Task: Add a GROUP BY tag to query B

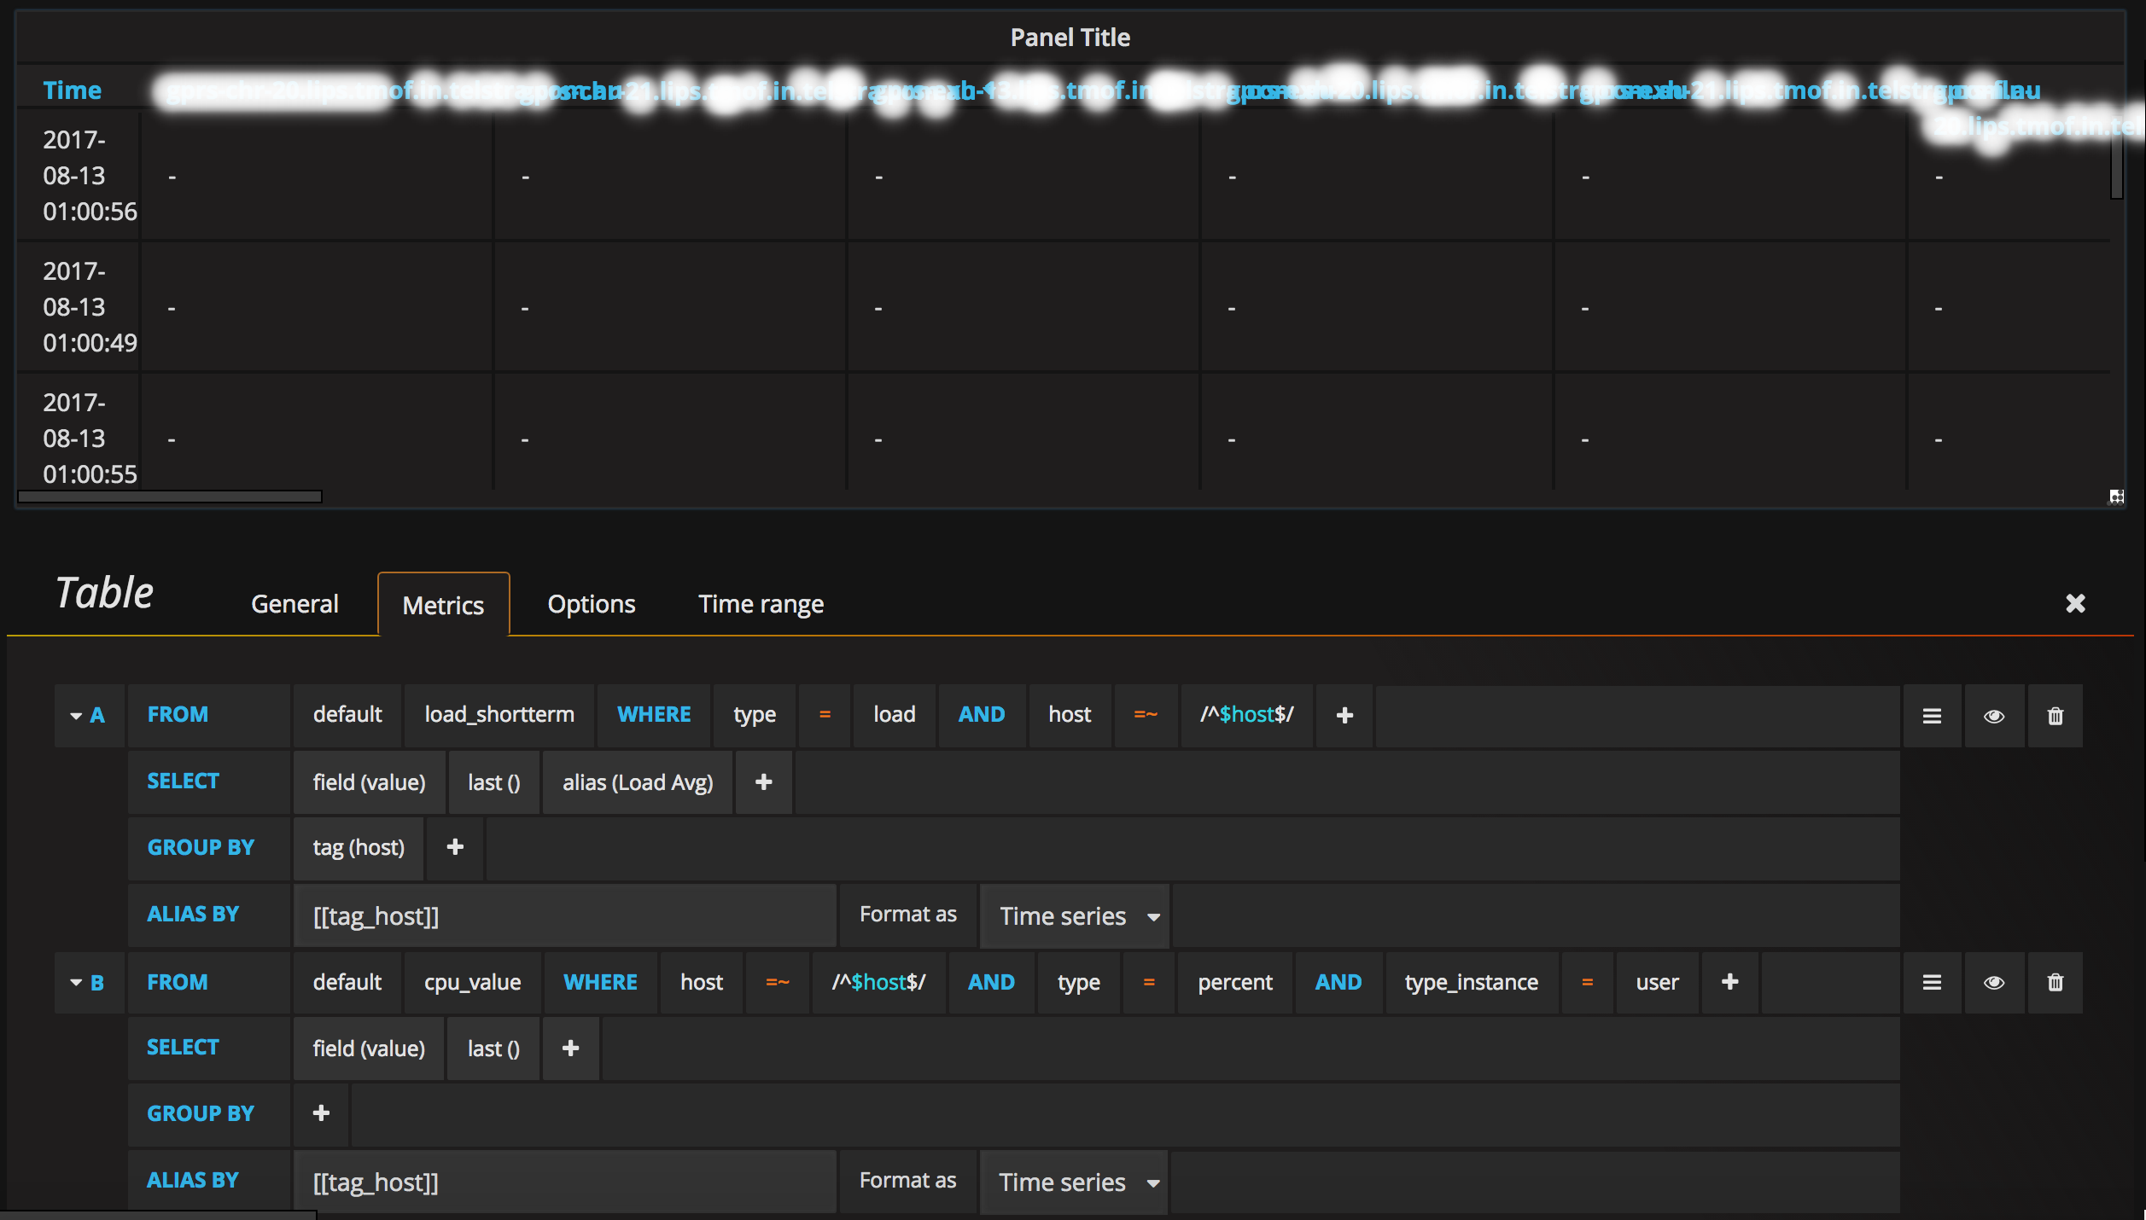Action: 320,1113
